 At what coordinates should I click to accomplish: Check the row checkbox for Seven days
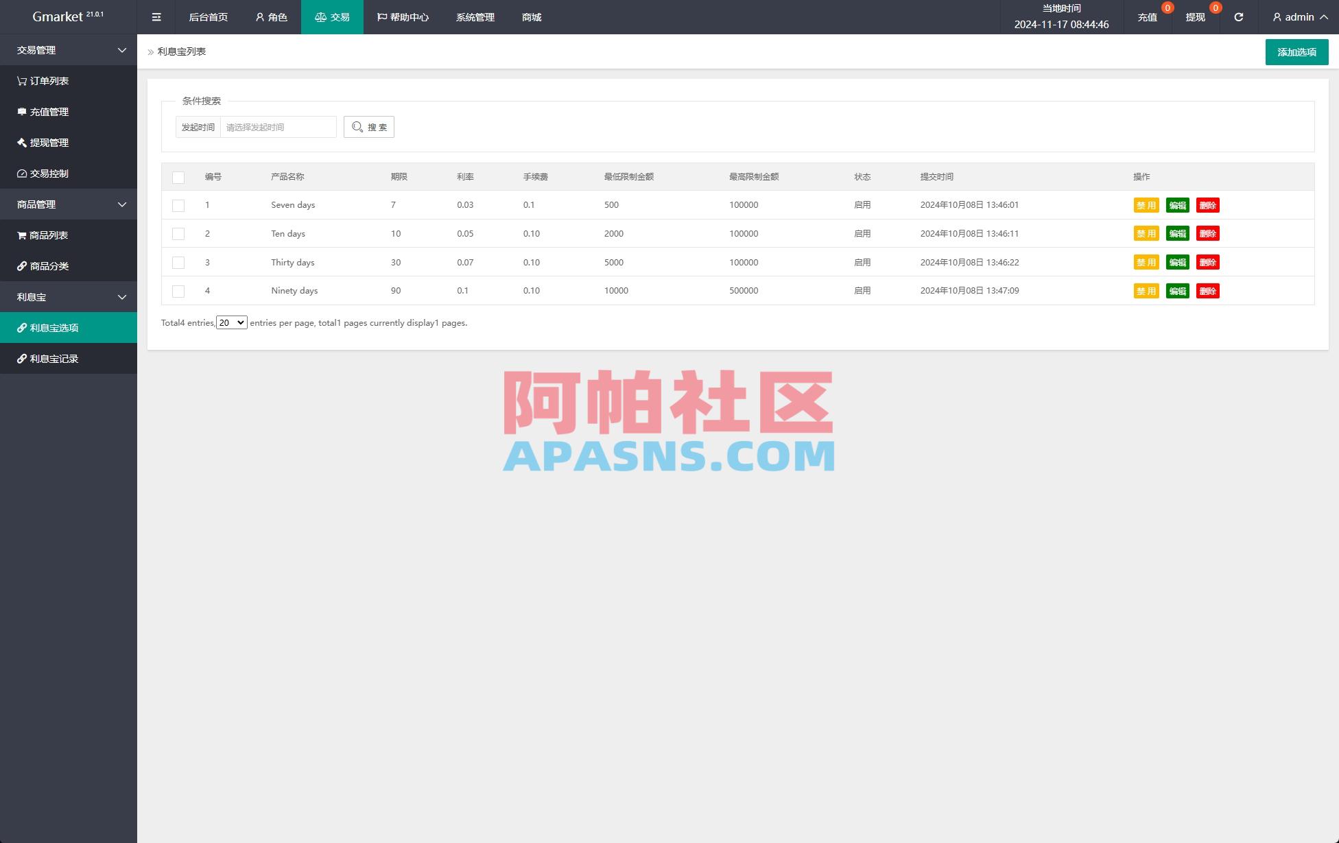coord(178,205)
